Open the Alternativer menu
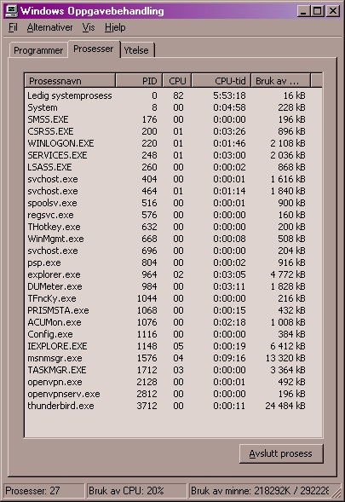The width and height of the screenshot is (345, 502). [x=50, y=28]
